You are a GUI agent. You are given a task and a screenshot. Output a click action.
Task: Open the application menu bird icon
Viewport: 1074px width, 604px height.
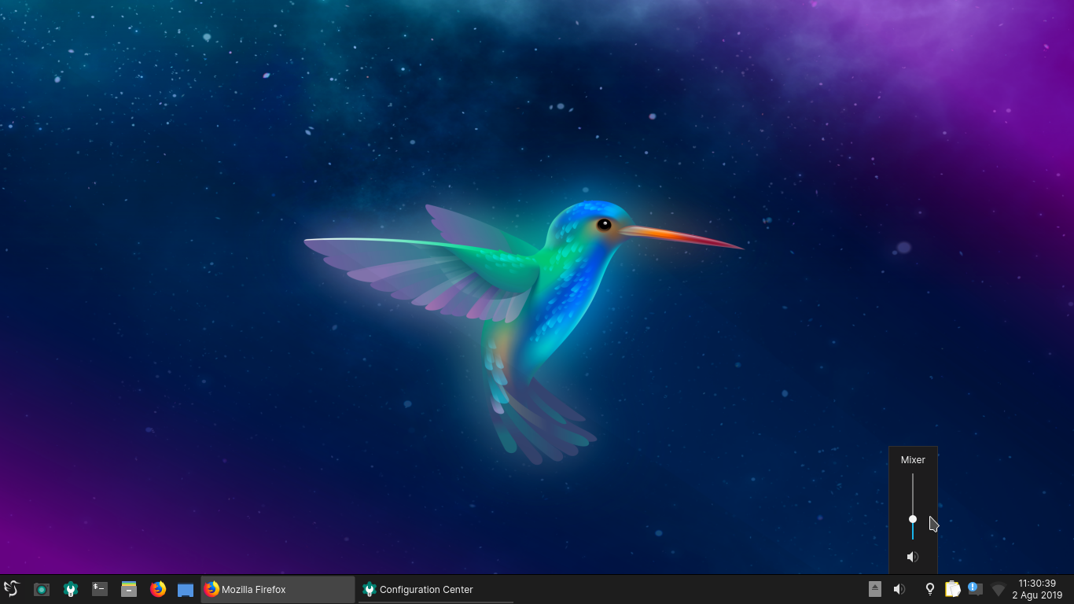pyautogui.click(x=11, y=589)
